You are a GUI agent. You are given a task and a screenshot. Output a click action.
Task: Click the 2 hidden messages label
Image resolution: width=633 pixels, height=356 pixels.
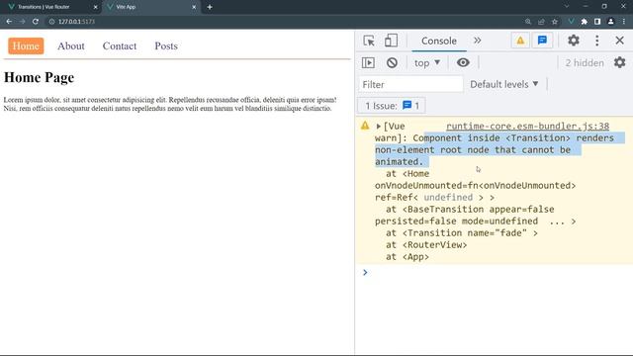click(x=585, y=63)
